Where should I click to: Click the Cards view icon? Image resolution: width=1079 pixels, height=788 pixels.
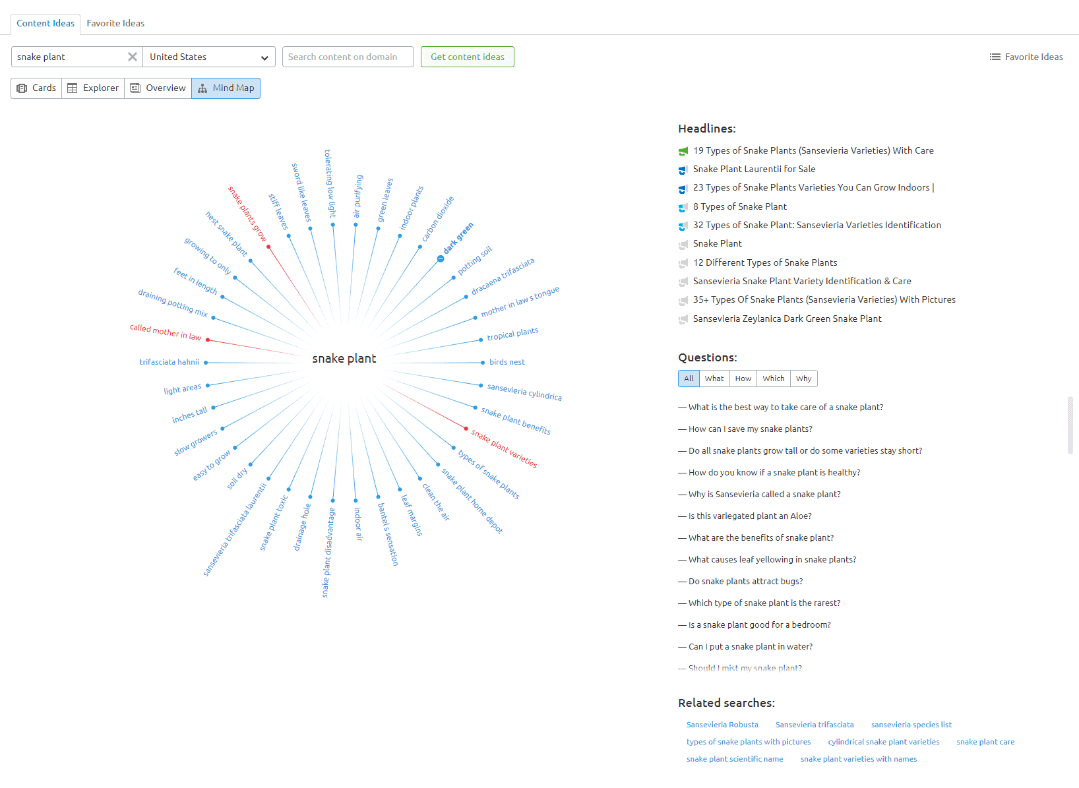tap(22, 88)
